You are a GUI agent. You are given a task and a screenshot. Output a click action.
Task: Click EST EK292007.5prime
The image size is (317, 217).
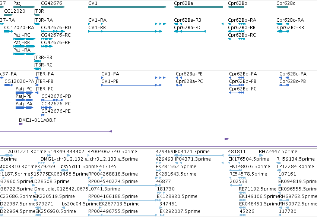click(162, 215)
